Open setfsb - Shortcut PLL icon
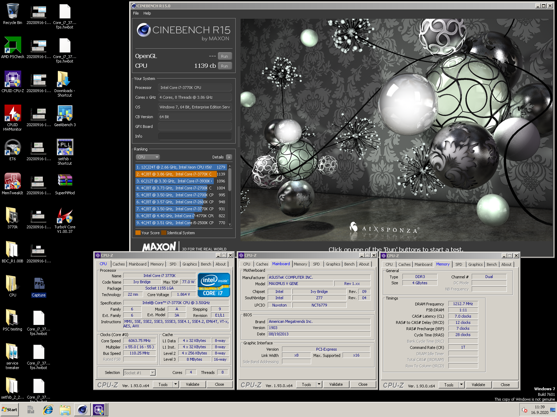The height and width of the screenshot is (417, 557). 65,152
